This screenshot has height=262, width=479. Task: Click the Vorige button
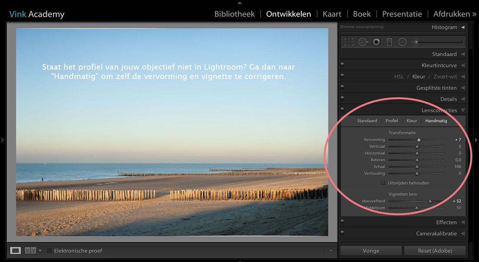click(x=370, y=250)
